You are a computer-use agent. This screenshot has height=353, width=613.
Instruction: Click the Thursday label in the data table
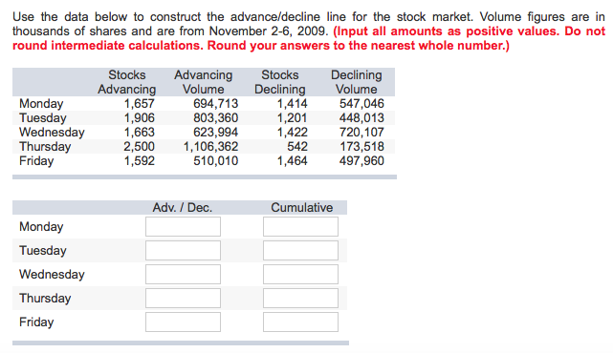coord(45,147)
